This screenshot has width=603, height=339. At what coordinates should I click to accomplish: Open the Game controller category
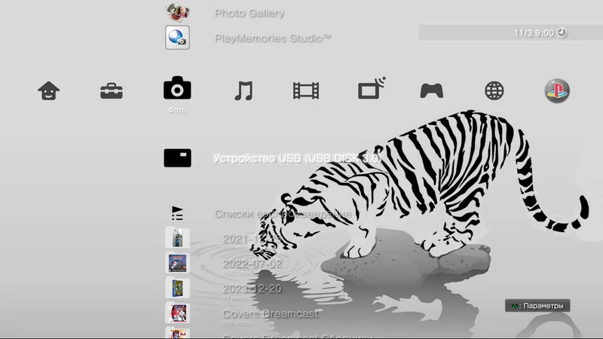[431, 91]
